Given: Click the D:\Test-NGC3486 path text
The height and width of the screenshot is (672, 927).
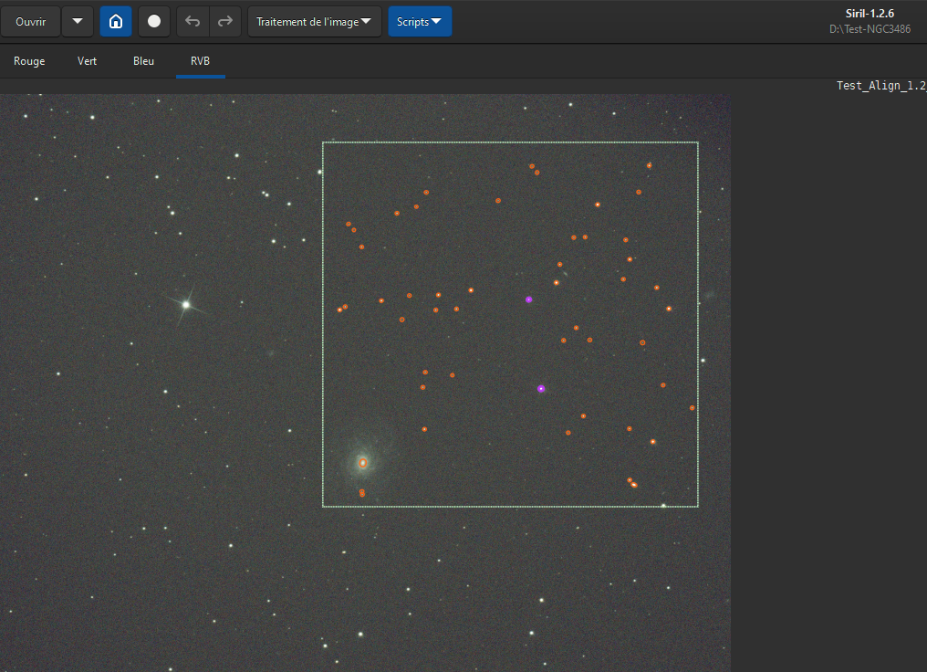Looking at the screenshot, I should (870, 29).
